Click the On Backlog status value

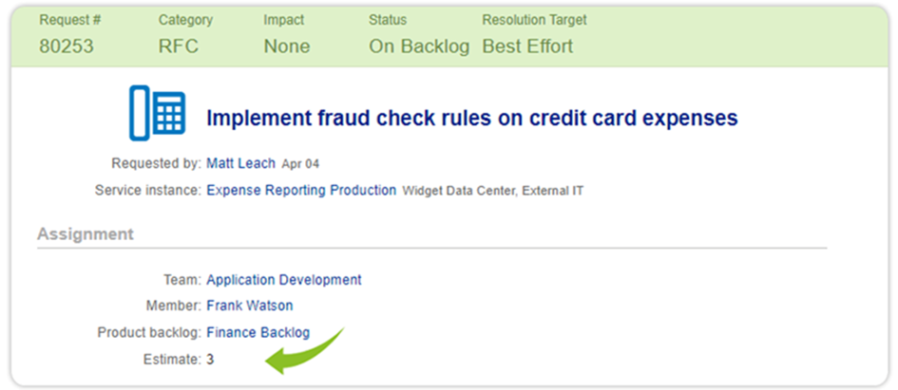(x=419, y=46)
